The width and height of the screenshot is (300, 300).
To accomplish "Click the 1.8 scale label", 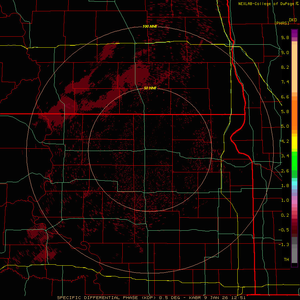I will coord(285,186).
